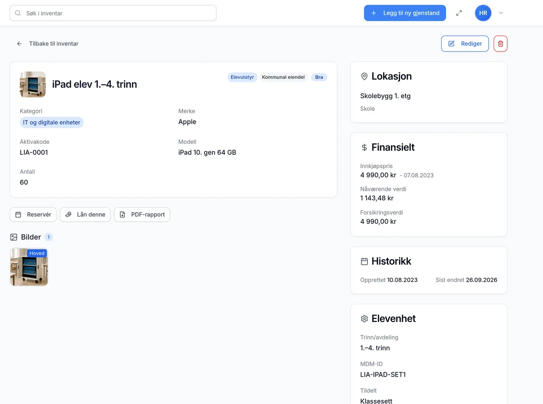Click the search magnifier icon
The image size is (543, 404).
(x=18, y=13)
